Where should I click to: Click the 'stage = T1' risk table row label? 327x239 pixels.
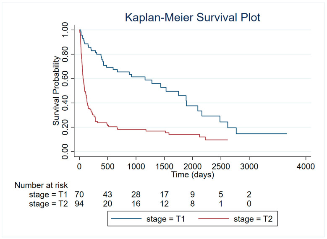(48, 195)
